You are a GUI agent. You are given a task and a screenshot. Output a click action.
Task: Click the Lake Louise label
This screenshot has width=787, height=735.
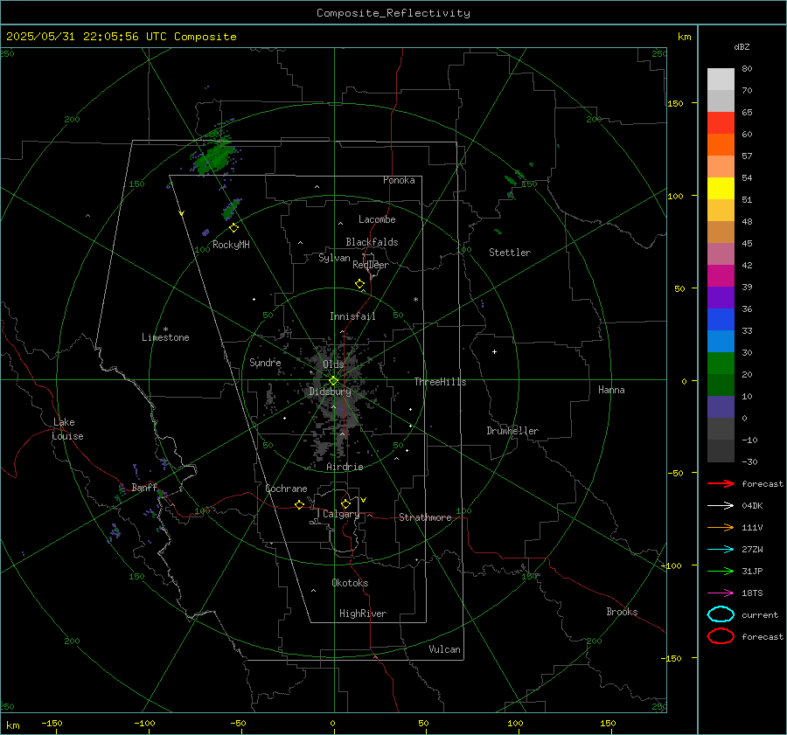67,429
